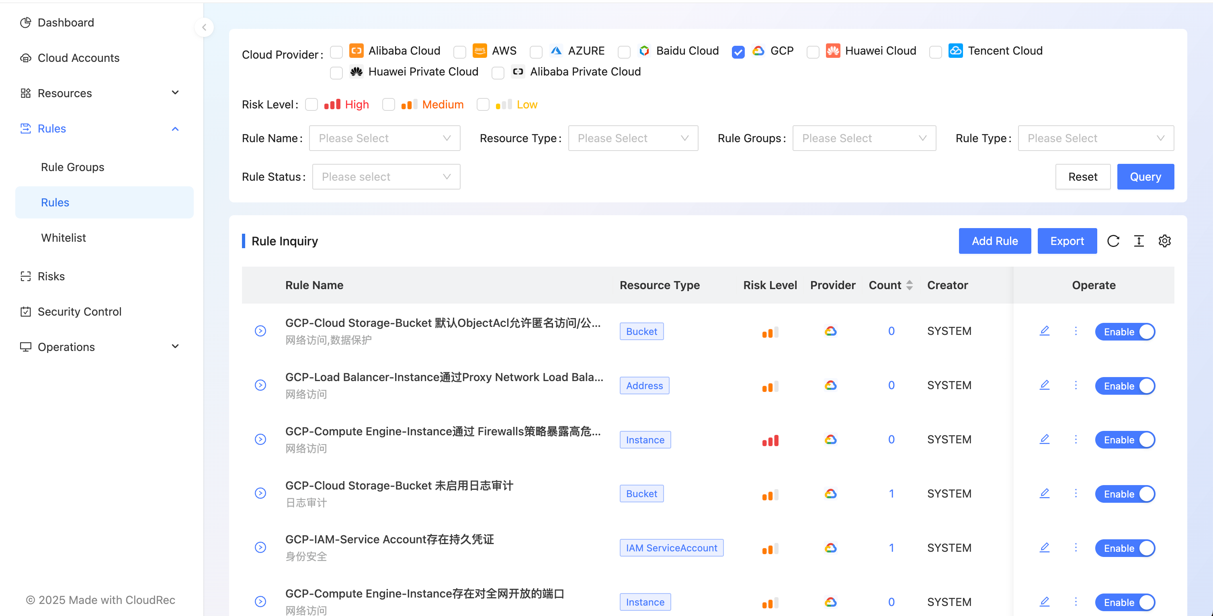Toggle Enable switch for ObjectAcl Bucket rule
Image resolution: width=1213 pixels, height=616 pixels.
[x=1125, y=332]
